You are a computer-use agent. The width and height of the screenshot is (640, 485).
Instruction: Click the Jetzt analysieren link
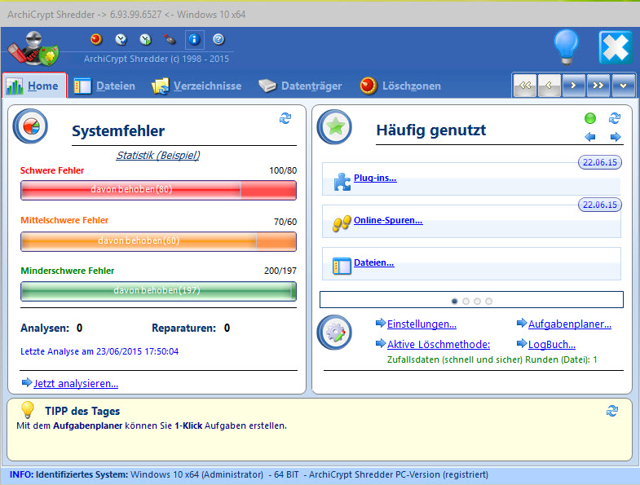click(x=75, y=383)
